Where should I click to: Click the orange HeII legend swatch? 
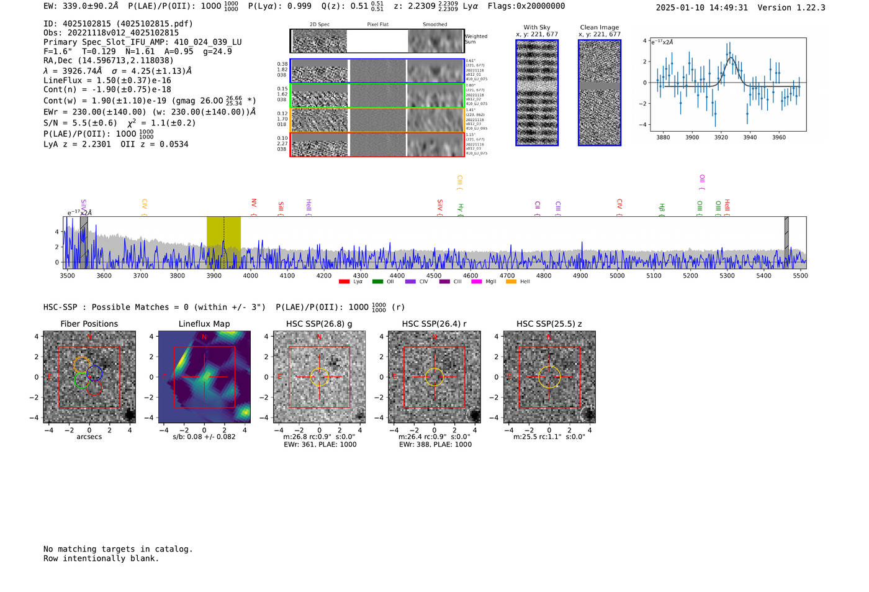(x=511, y=281)
